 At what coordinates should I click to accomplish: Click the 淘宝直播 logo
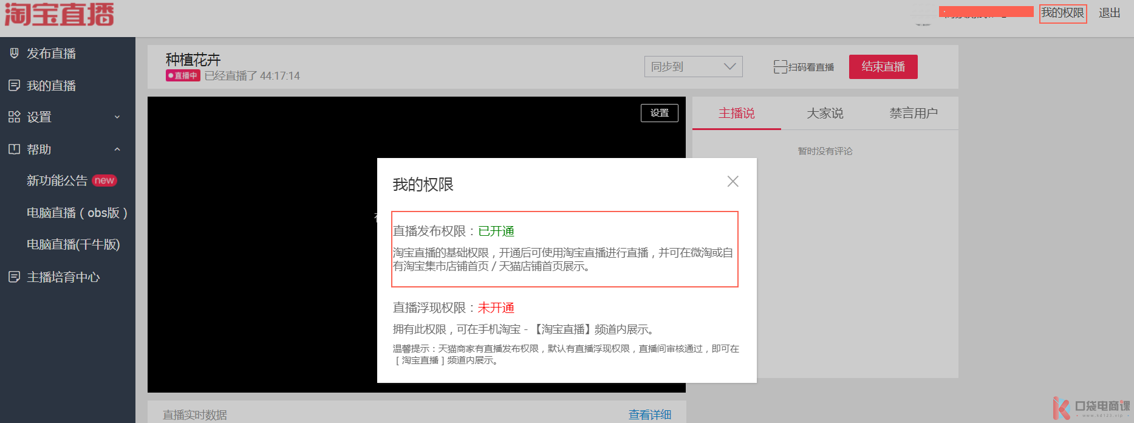click(x=60, y=15)
